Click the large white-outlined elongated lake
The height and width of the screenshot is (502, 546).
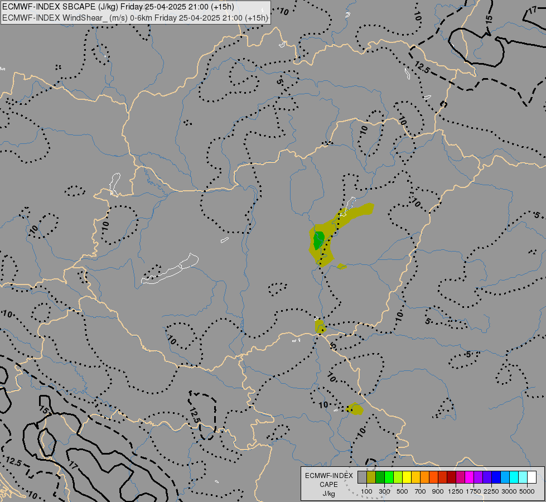(x=170, y=269)
